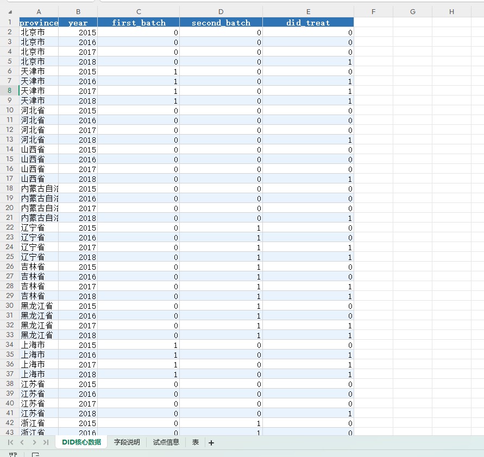Select column E header

(x=309, y=12)
